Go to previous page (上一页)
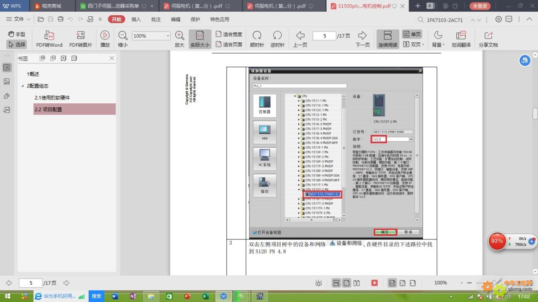This screenshot has height=302, width=538. tap(300, 39)
